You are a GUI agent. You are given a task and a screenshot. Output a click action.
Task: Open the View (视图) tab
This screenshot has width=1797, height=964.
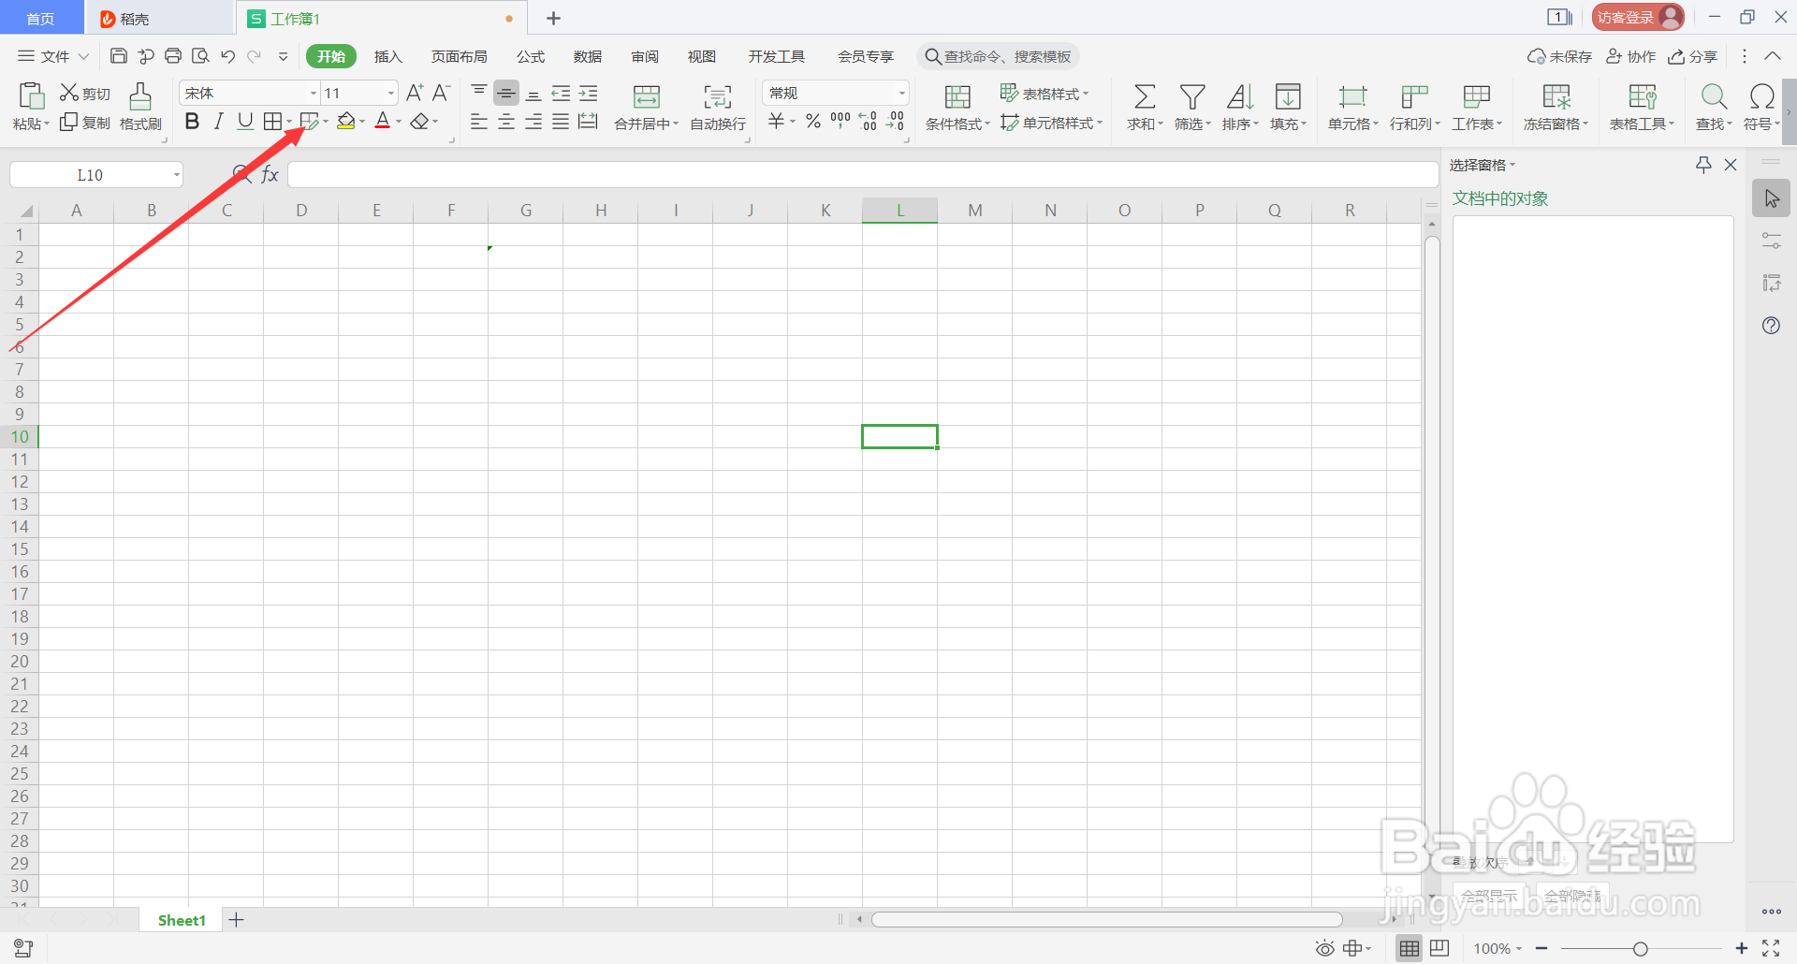pyautogui.click(x=702, y=56)
